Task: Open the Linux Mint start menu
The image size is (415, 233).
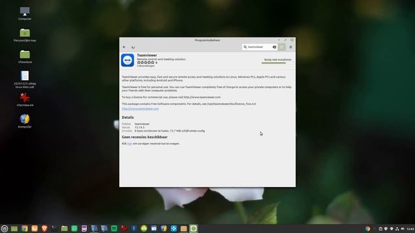Action: (x=5, y=228)
